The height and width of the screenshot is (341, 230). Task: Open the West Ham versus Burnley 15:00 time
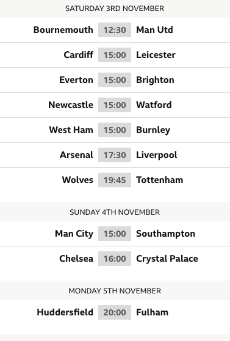point(115,130)
